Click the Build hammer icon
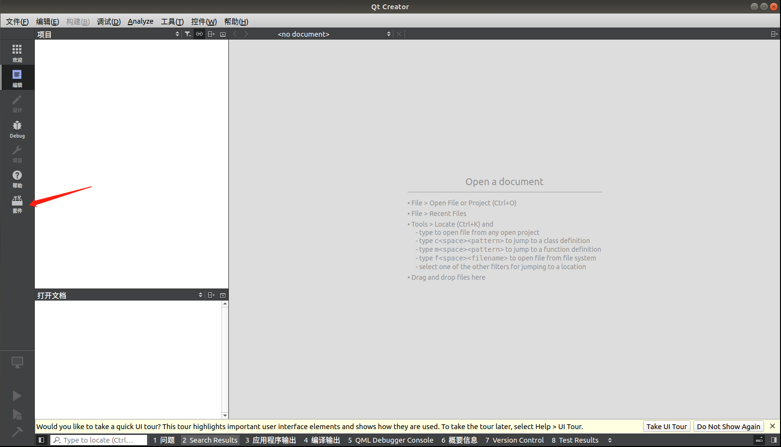This screenshot has height=447, width=781. (17, 432)
